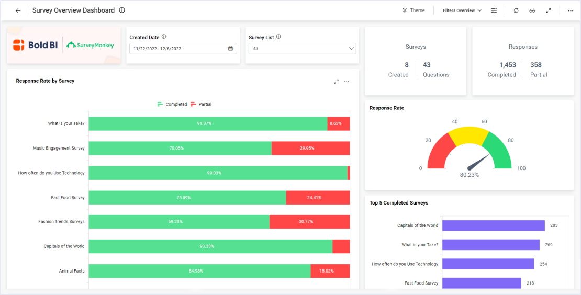Refresh the dashboard

[516, 10]
